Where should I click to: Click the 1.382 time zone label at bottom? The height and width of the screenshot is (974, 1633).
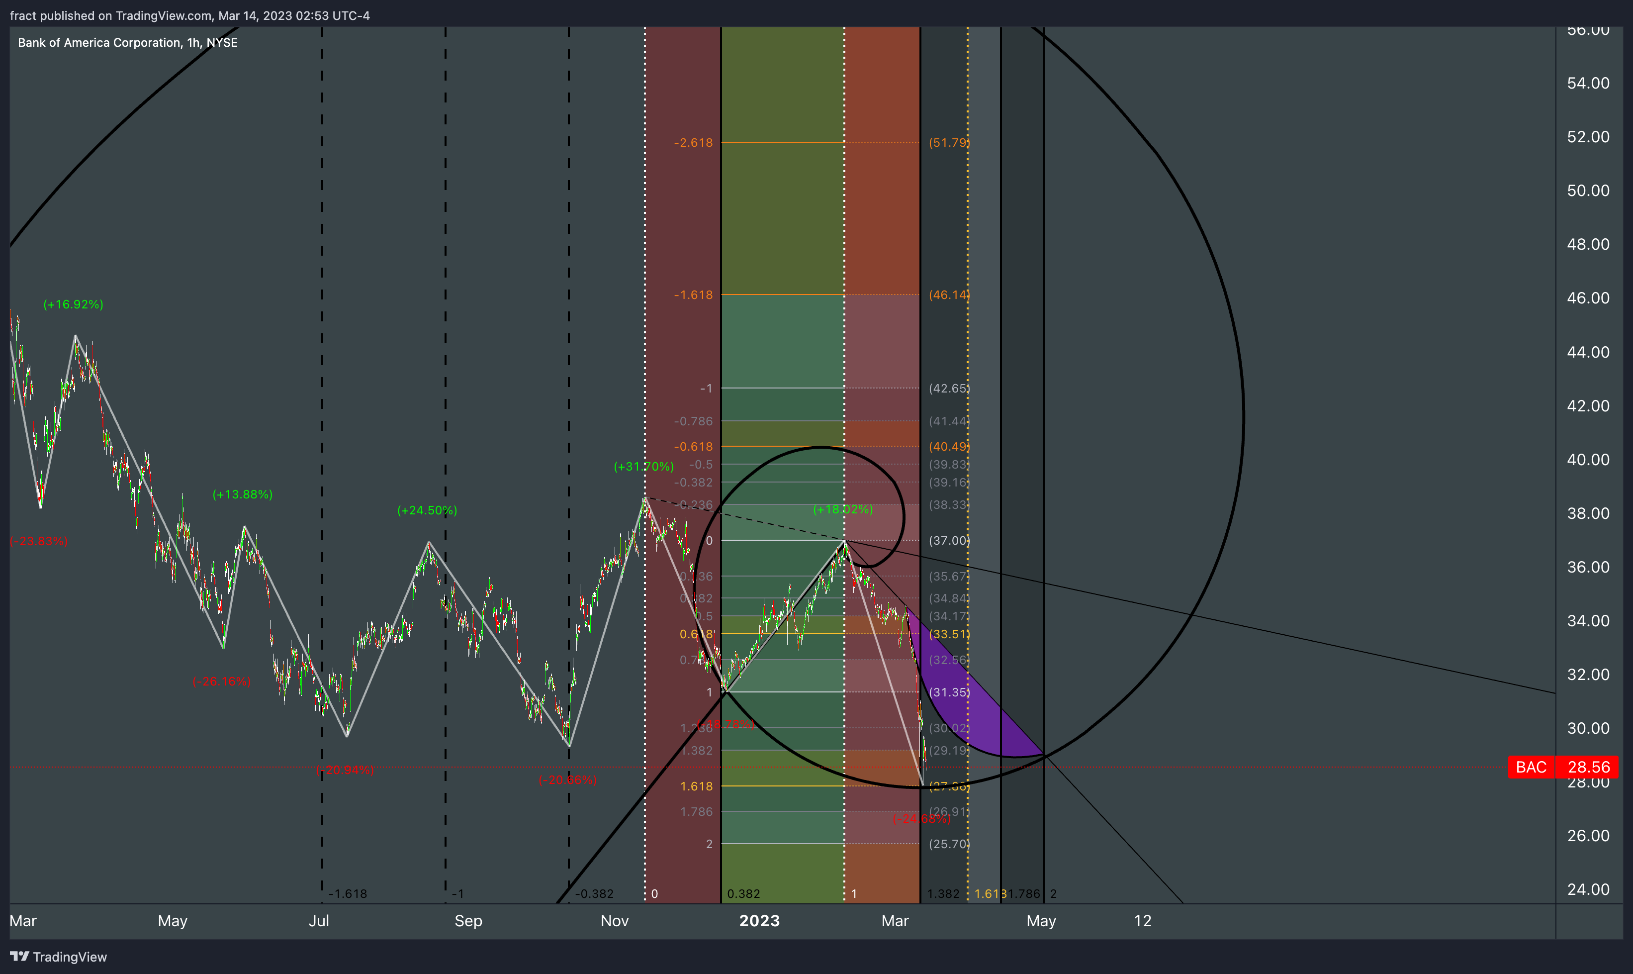tap(943, 893)
